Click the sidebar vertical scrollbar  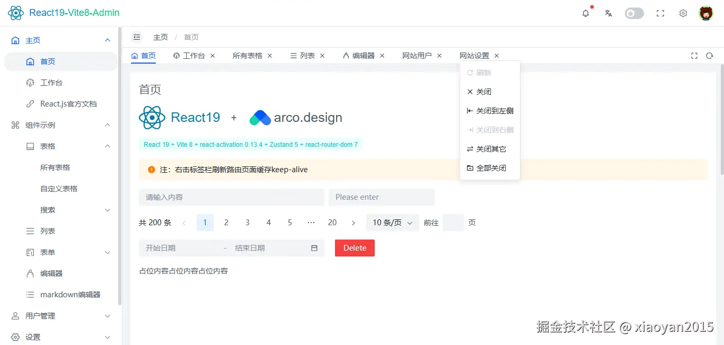click(x=120, y=166)
